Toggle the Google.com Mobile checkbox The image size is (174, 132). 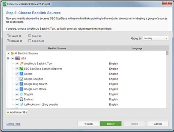point(17,89)
